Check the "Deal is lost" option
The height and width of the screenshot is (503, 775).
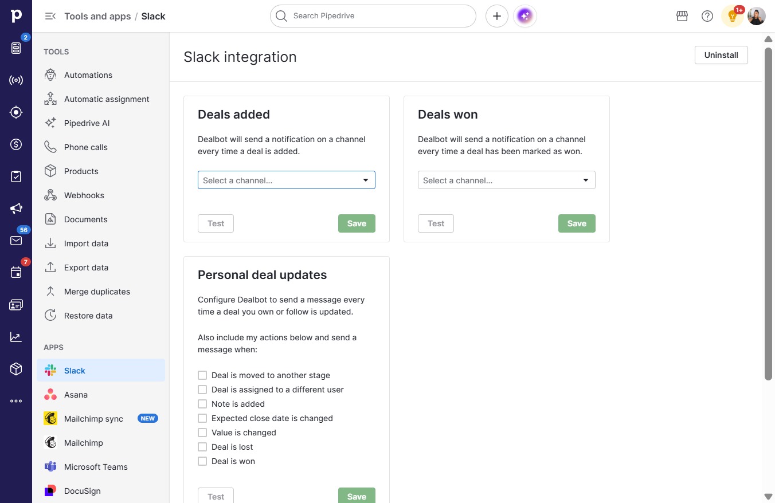[x=202, y=447]
